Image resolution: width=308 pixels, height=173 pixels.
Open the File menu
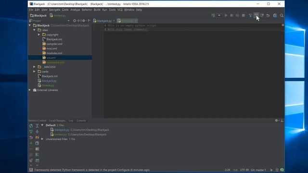coord(31,10)
